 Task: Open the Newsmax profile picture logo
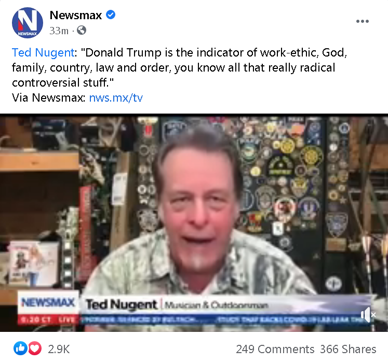[28, 23]
